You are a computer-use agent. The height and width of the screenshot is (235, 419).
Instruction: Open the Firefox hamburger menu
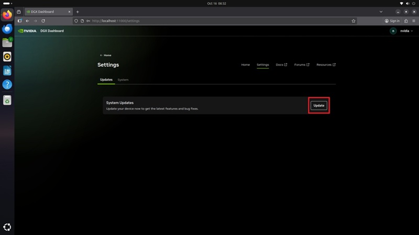pyautogui.click(x=414, y=21)
